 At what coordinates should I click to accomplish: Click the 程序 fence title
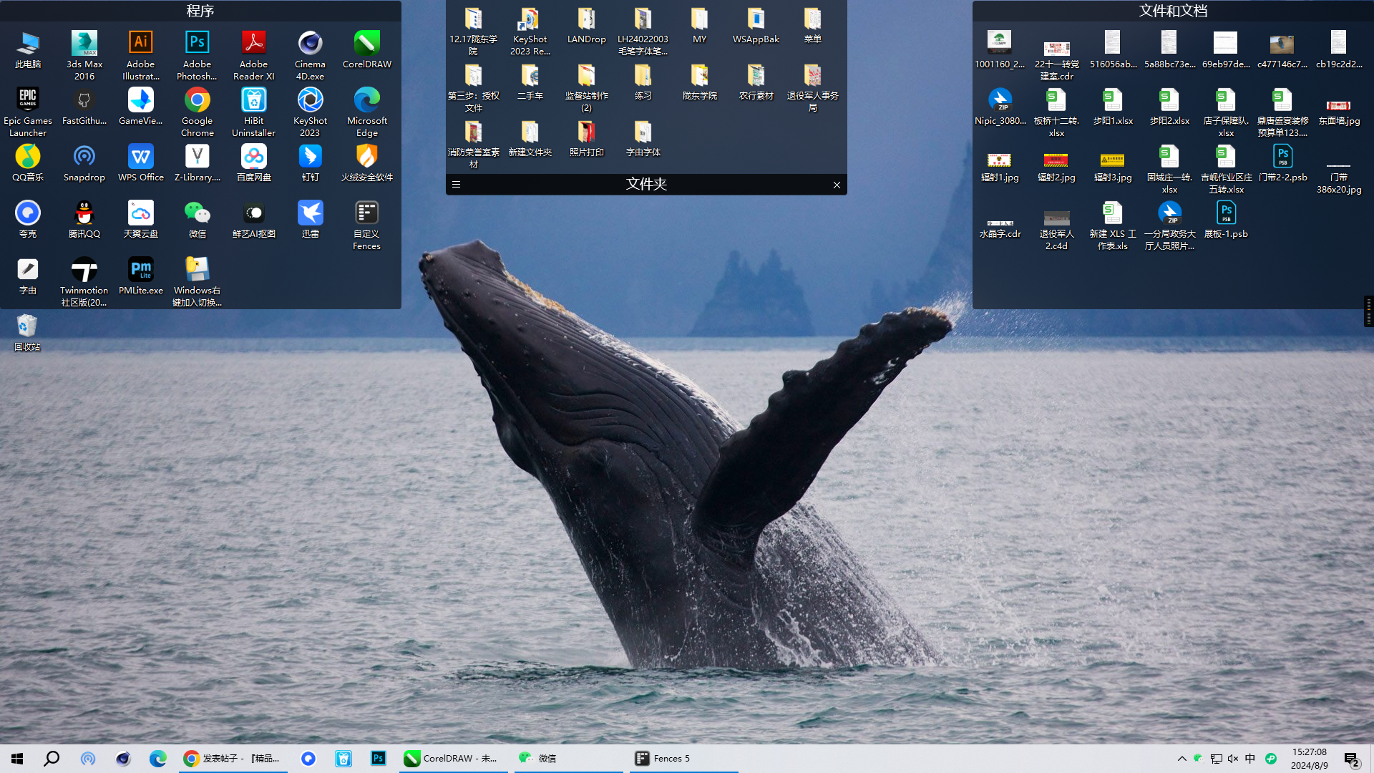pyautogui.click(x=200, y=11)
